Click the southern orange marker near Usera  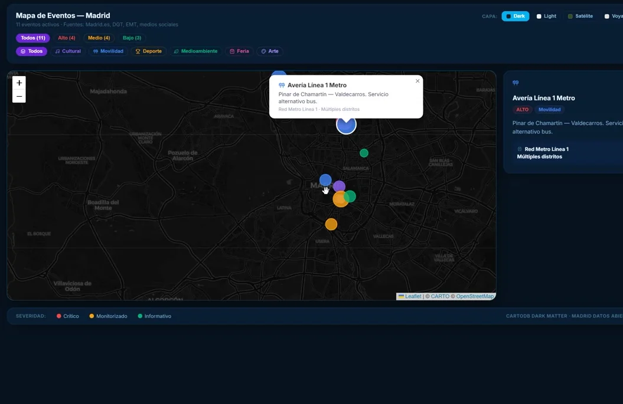[x=331, y=224]
